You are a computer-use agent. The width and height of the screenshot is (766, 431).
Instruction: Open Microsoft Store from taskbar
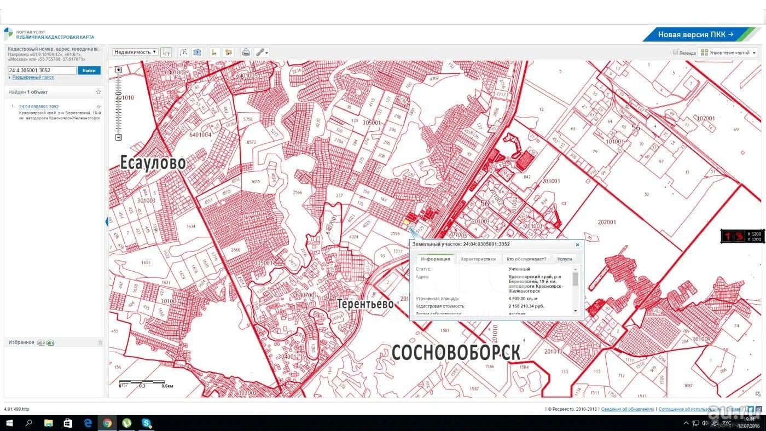coord(68,423)
